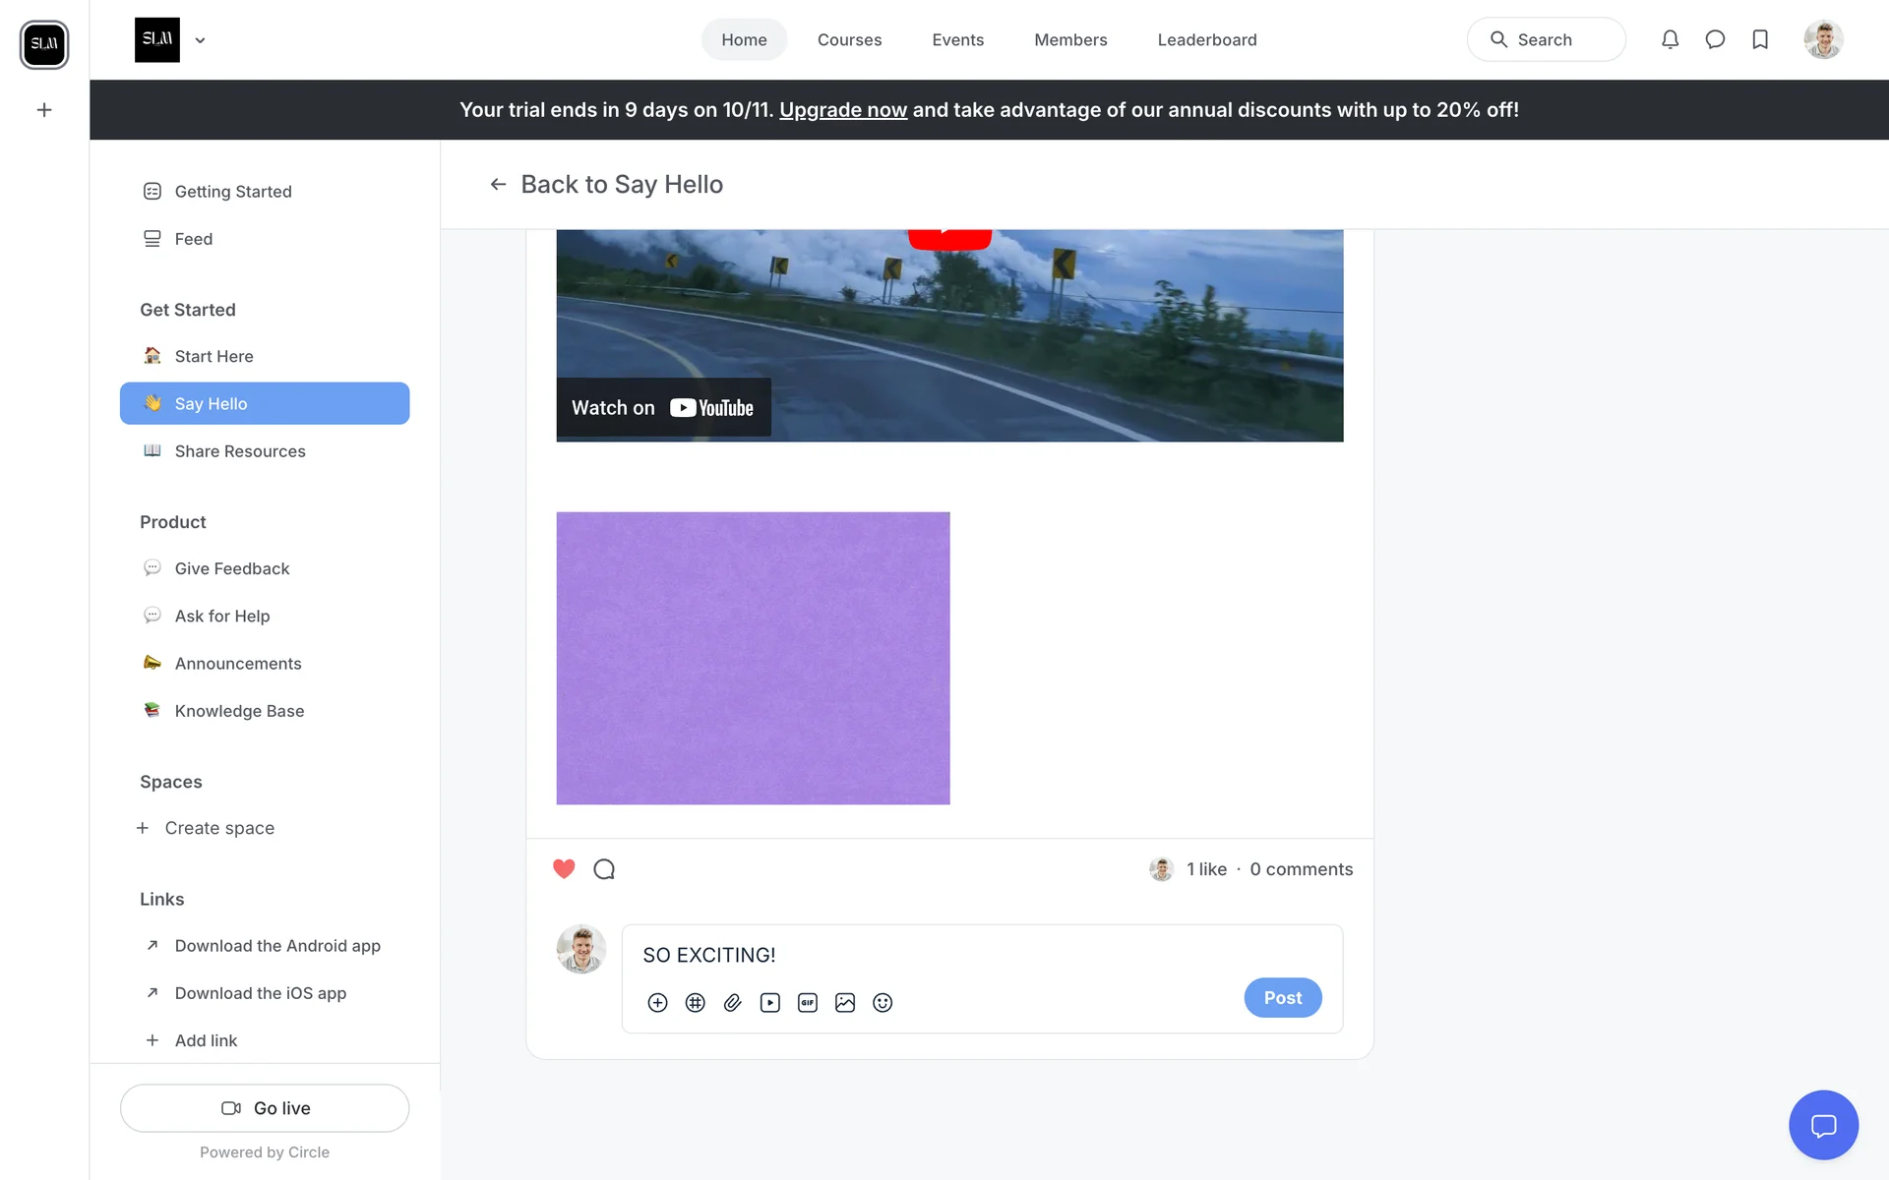This screenshot has height=1180, width=1889.
Task: Click the purple image in the post
Action: [x=753, y=658]
